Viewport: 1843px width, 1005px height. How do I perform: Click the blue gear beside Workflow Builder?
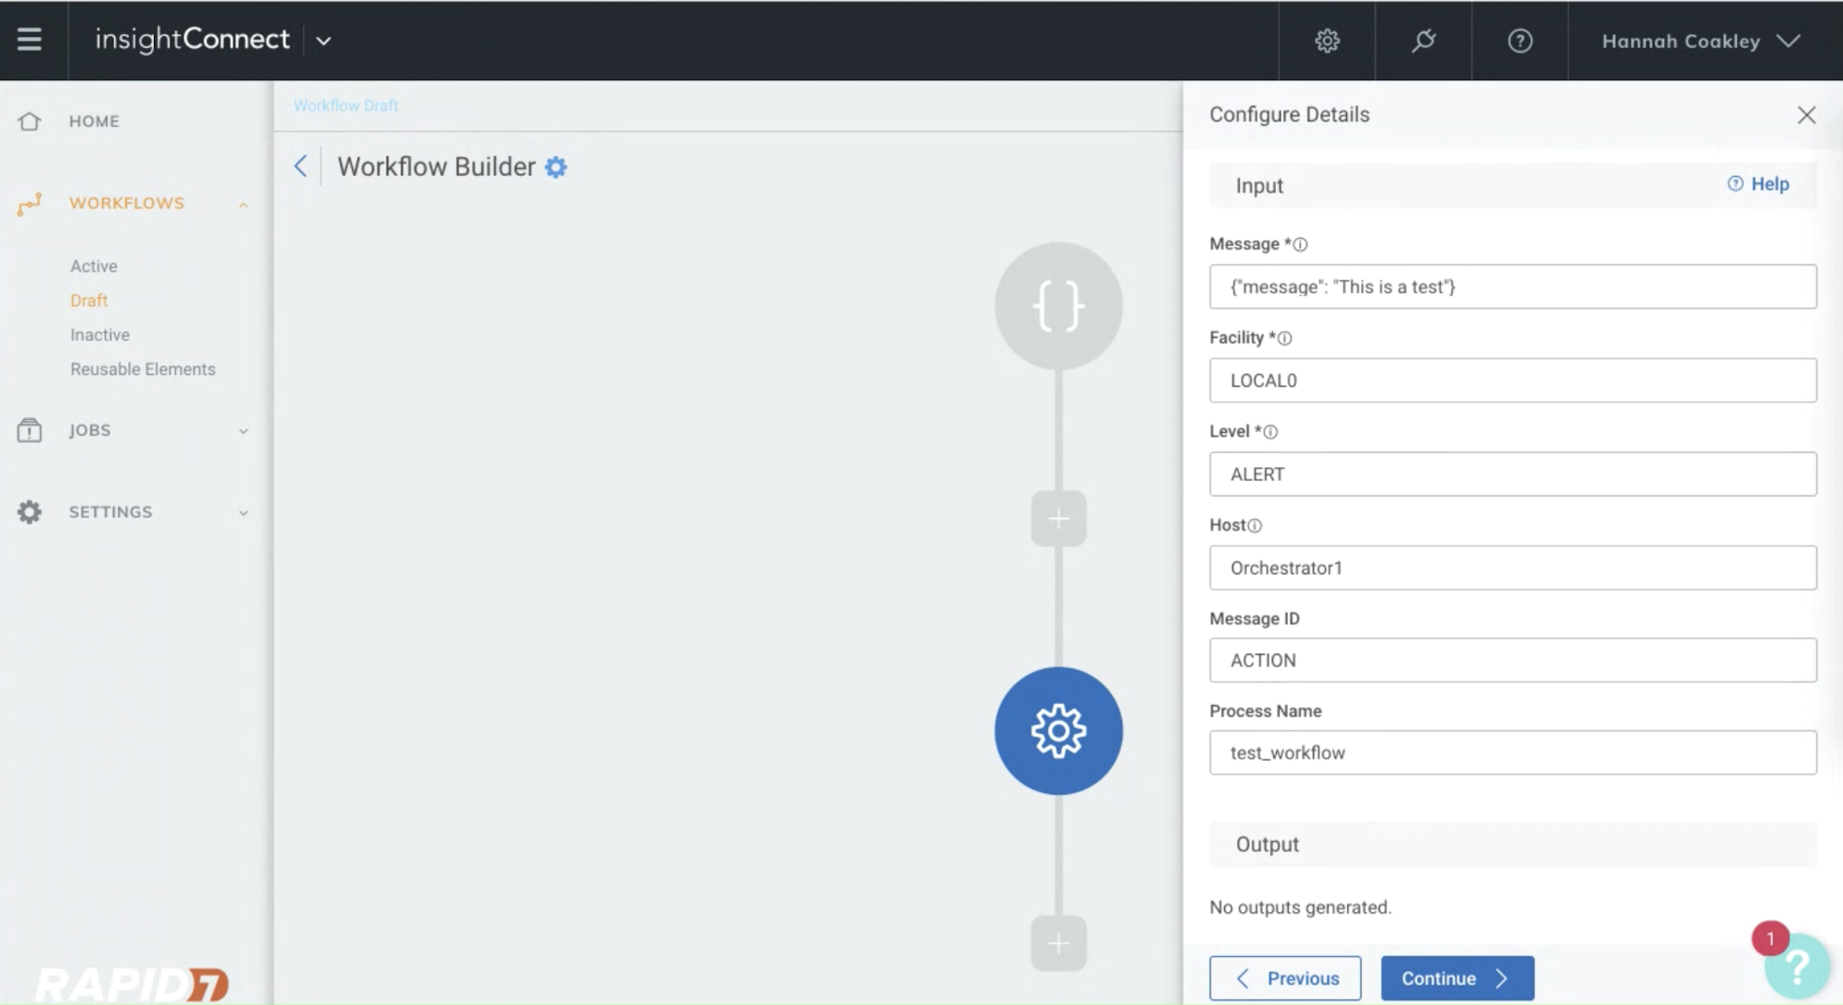(x=556, y=167)
